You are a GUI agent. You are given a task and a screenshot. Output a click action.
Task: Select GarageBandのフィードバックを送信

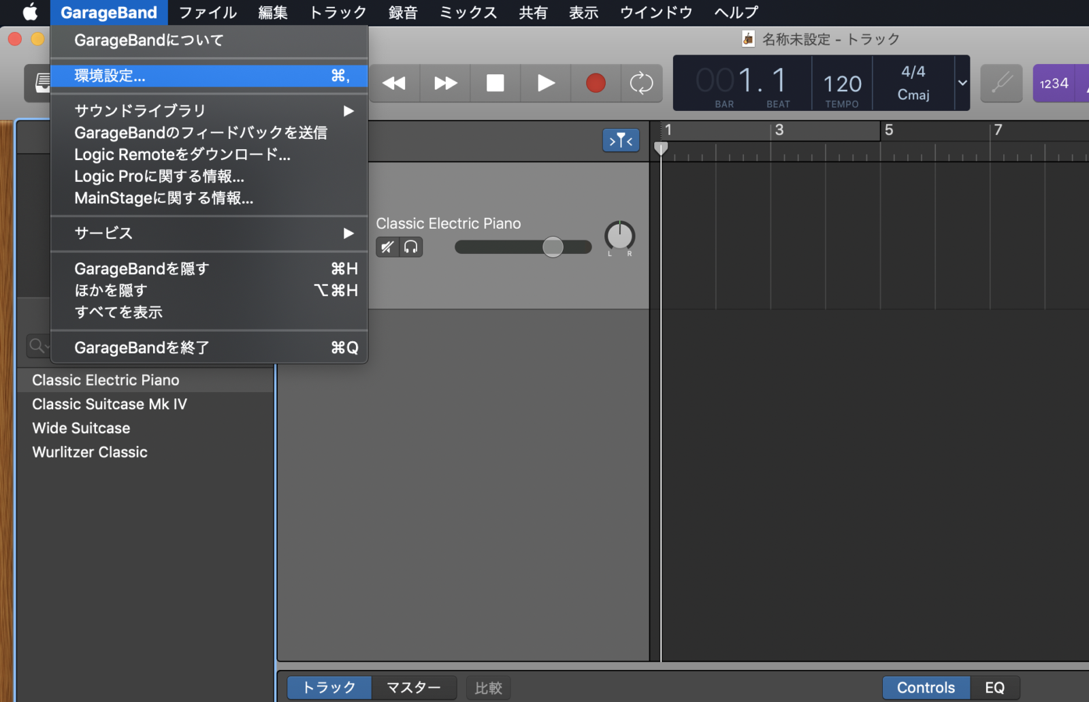click(x=210, y=132)
